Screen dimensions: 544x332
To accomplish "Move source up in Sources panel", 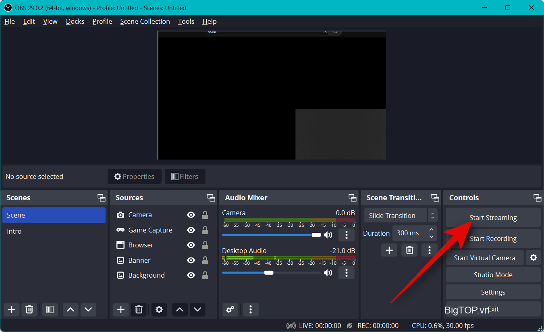I will pos(180,309).
